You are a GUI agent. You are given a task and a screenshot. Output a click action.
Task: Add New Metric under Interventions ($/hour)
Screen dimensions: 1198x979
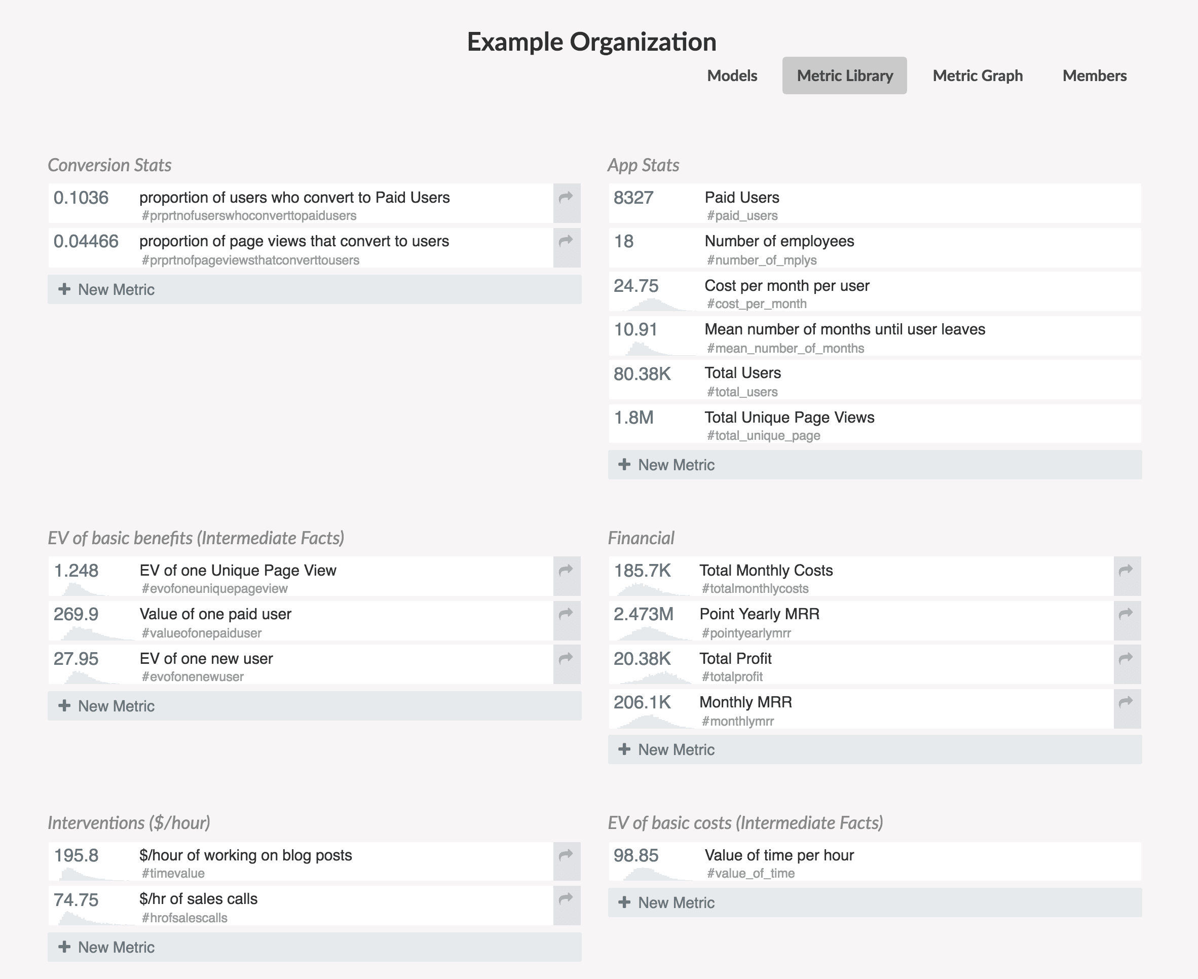pyautogui.click(x=314, y=947)
